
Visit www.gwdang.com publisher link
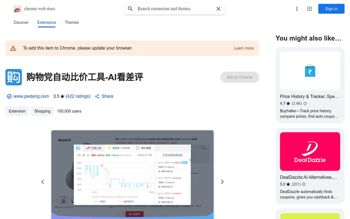pyautogui.click(x=31, y=96)
